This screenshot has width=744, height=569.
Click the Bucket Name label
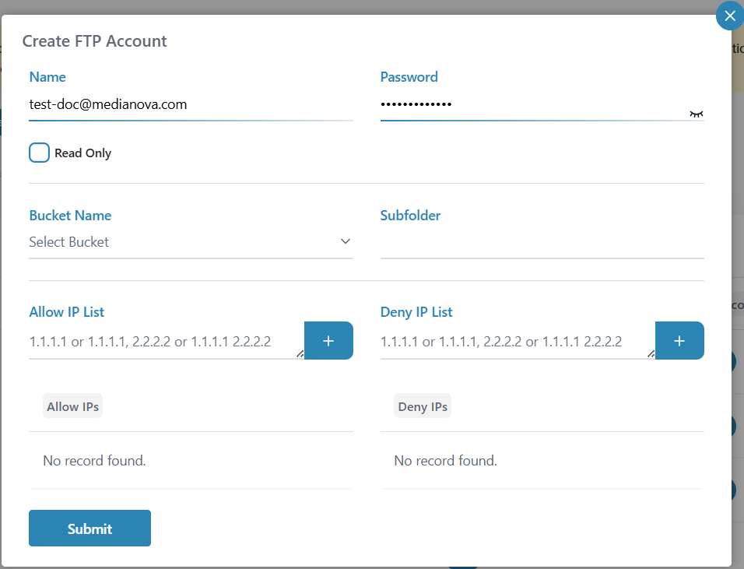point(70,216)
